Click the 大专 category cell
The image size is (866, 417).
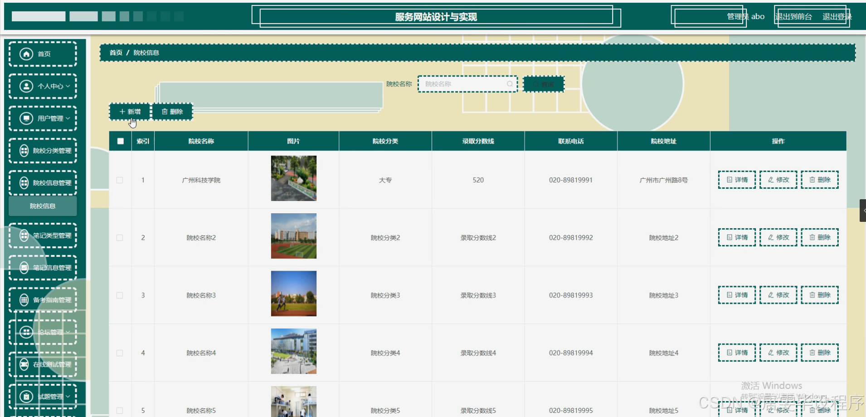[385, 180]
